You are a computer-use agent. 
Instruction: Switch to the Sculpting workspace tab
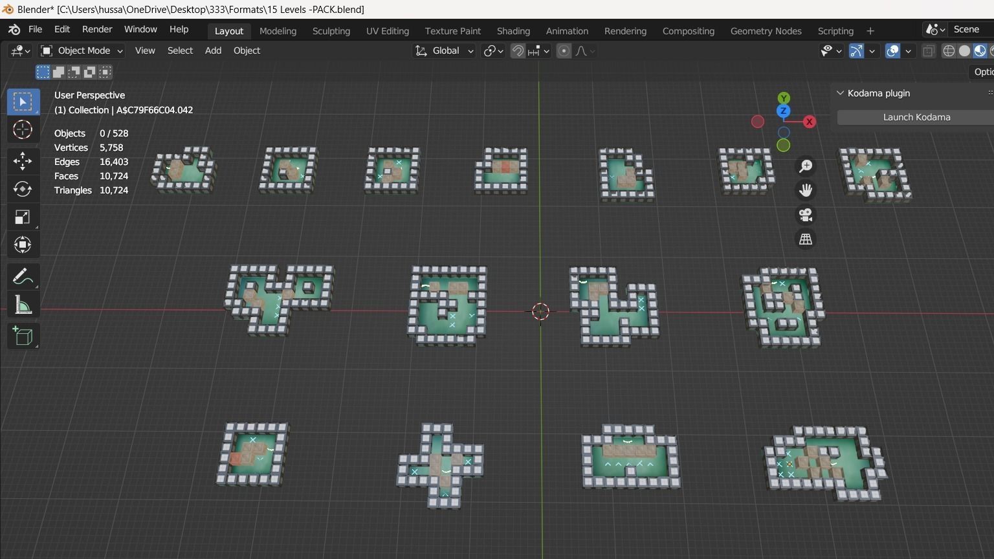point(331,31)
